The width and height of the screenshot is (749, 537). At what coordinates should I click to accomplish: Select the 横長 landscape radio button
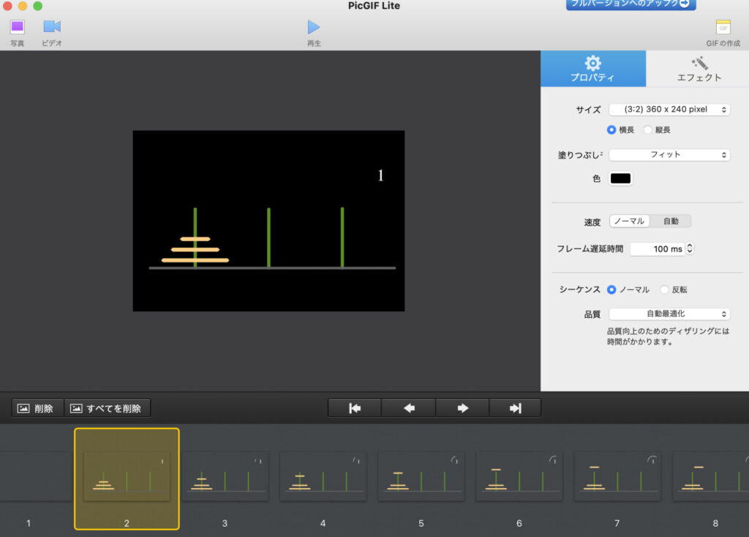point(612,130)
